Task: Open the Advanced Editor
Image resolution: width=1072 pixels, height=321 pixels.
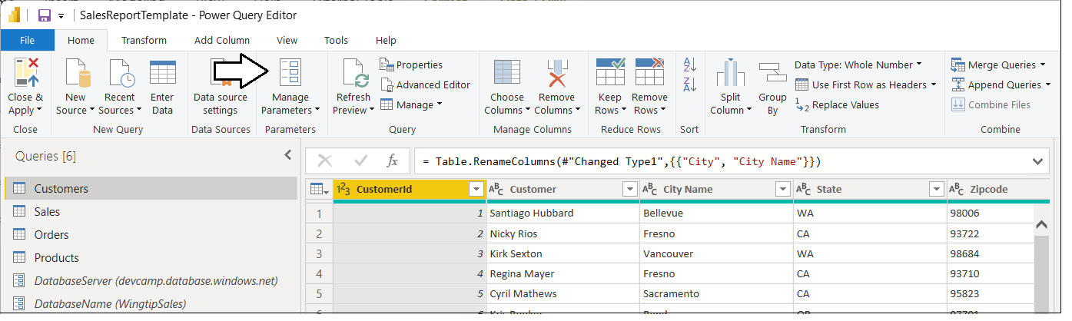Action: [x=425, y=84]
